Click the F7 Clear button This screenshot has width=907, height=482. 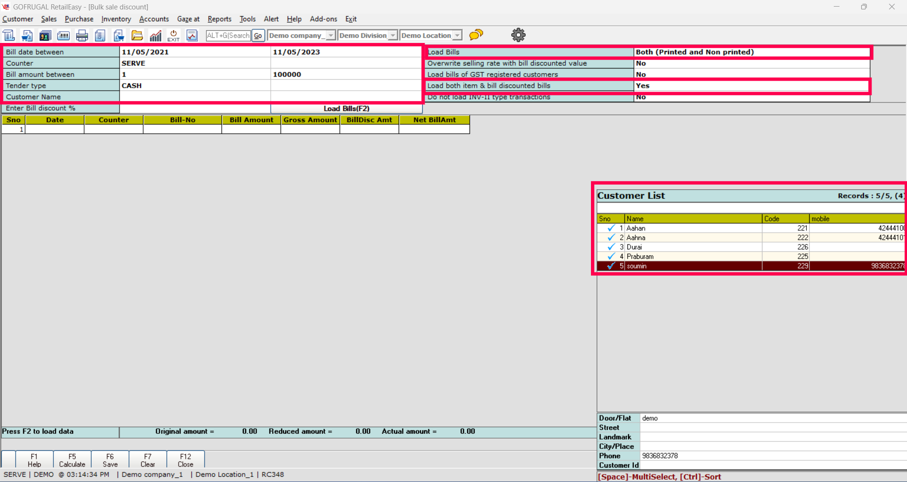coord(148,460)
